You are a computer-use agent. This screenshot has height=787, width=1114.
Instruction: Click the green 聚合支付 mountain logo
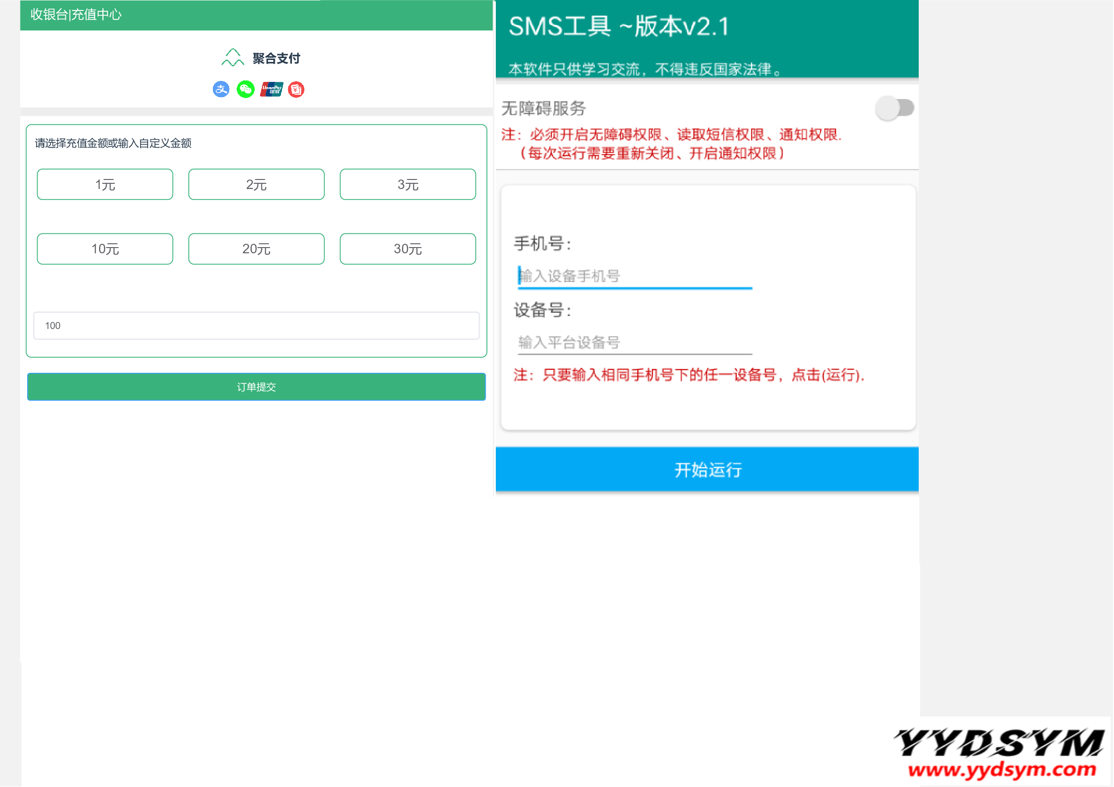tap(232, 58)
